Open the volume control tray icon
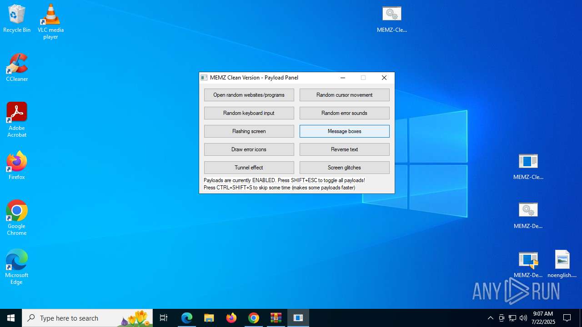 (x=523, y=318)
